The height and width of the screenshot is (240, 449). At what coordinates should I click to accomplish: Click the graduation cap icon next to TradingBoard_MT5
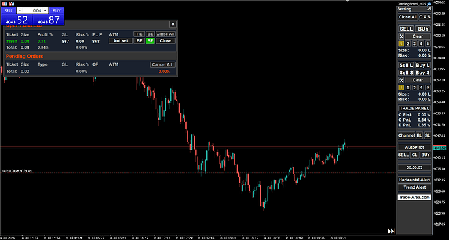[x=429, y=4]
